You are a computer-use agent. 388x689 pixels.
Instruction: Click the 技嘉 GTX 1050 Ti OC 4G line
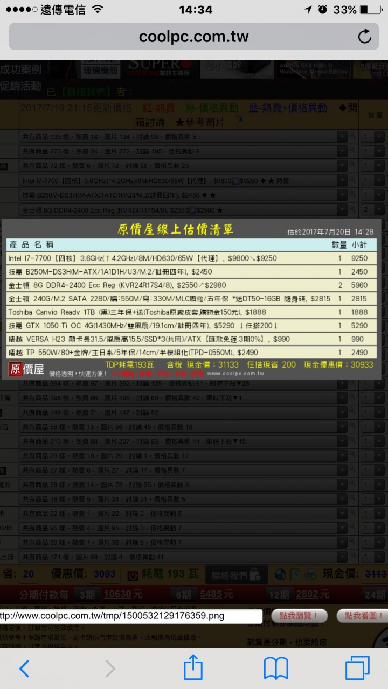point(191,326)
